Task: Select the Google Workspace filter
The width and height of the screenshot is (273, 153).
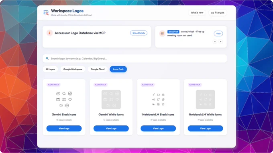Action: click(73, 69)
